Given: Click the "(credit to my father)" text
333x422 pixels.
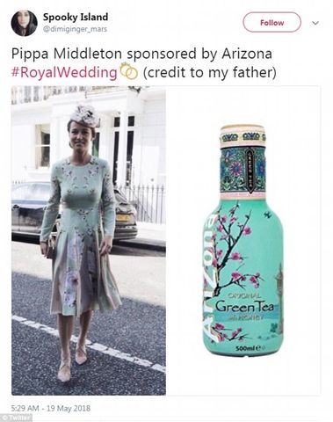Looking at the screenshot, I should (209, 72).
